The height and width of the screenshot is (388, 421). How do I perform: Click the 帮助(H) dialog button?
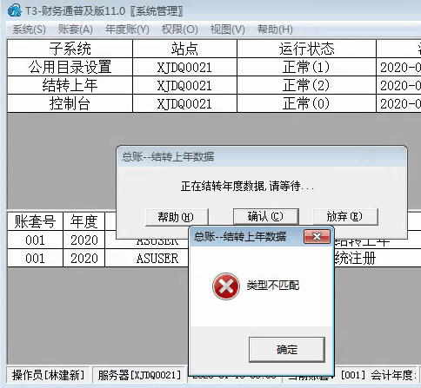coord(177,217)
